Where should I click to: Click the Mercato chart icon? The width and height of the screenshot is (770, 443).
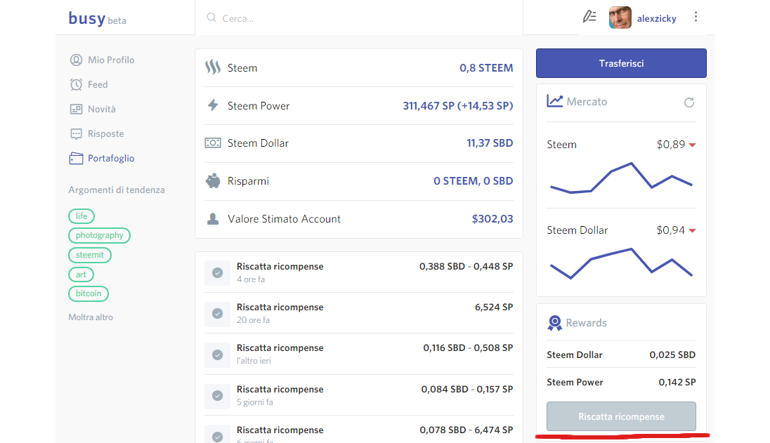pos(554,101)
